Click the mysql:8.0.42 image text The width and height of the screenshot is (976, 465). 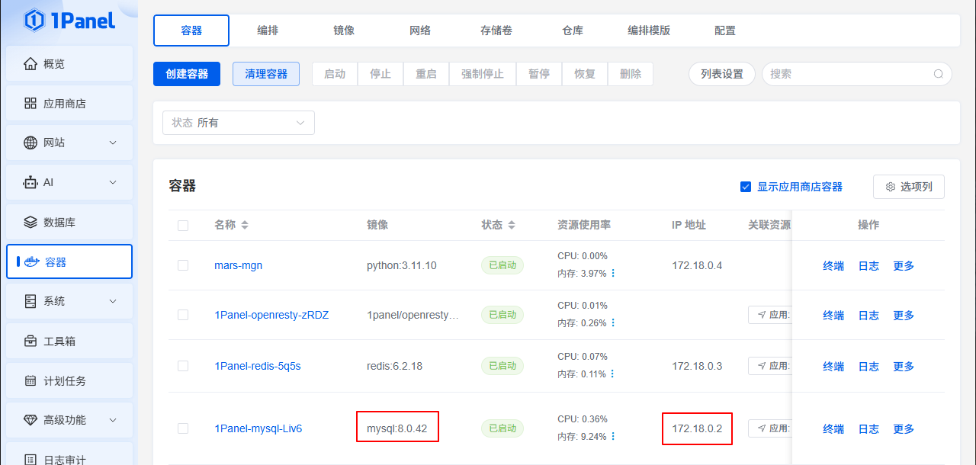tap(397, 428)
